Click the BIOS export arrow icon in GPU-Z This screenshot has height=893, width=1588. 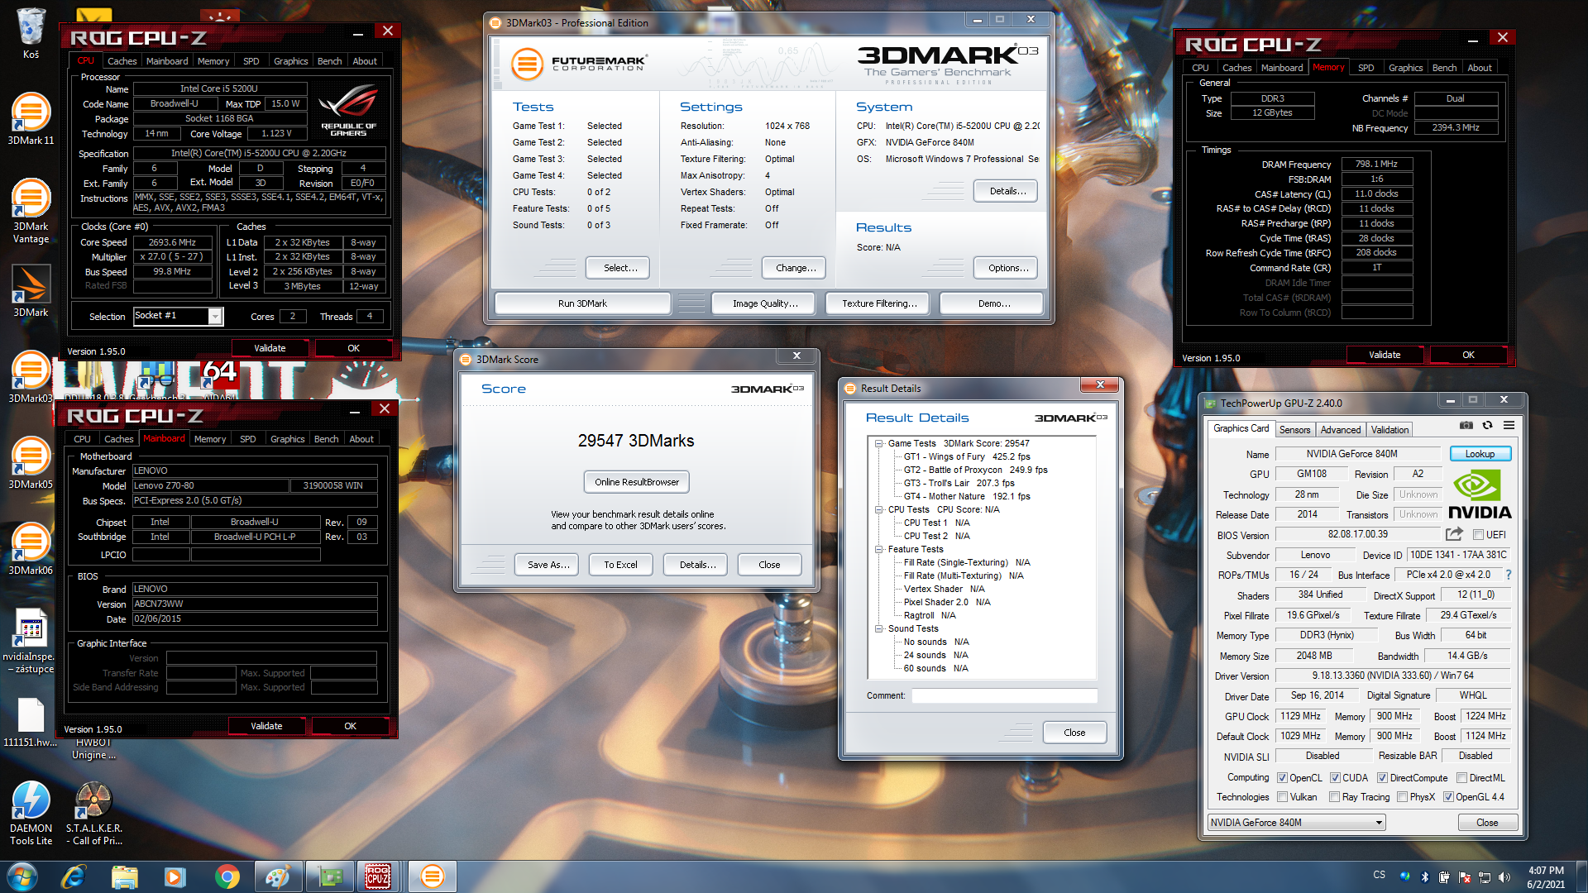(1454, 534)
